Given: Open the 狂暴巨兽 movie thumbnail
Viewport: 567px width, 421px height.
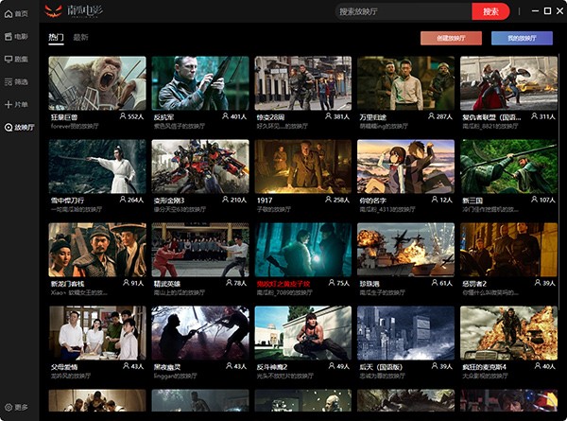Looking at the screenshot, I should coord(97,83).
